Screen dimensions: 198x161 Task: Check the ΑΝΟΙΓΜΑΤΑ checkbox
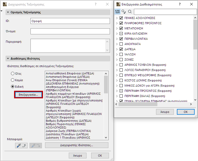121,44
